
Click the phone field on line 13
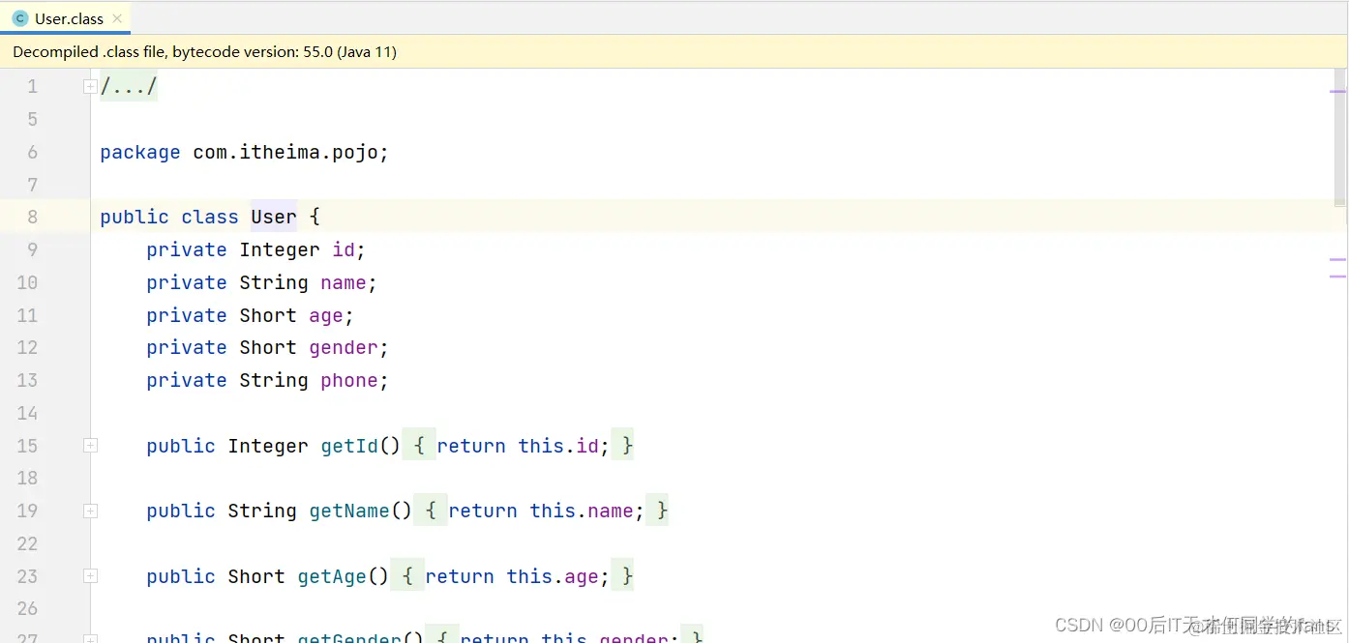pos(349,380)
